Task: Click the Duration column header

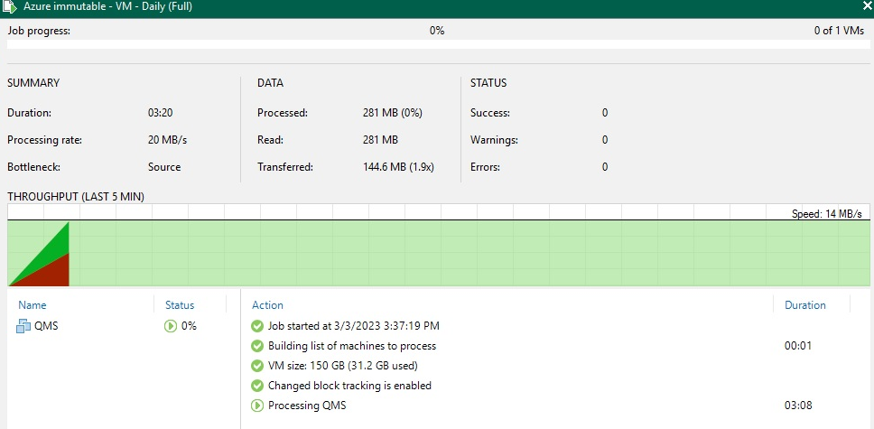Action: coord(804,305)
